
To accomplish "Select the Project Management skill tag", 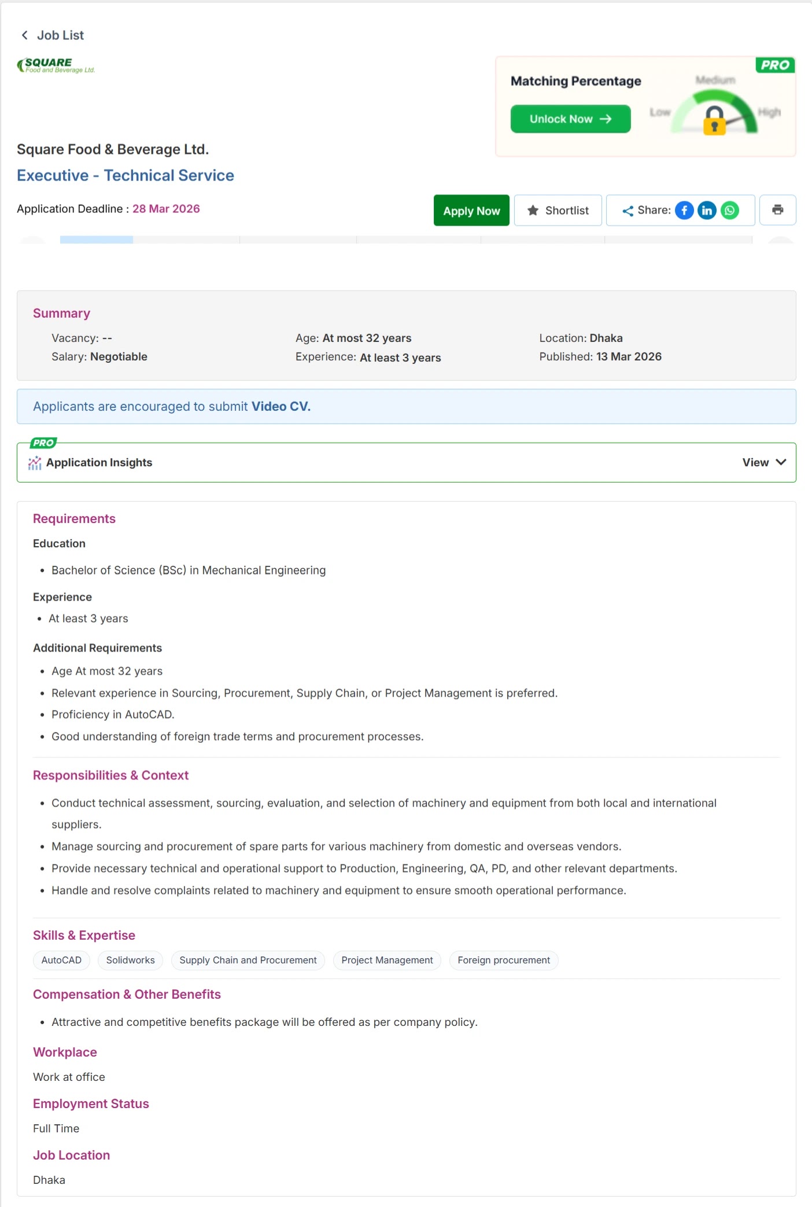I will point(387,961).
